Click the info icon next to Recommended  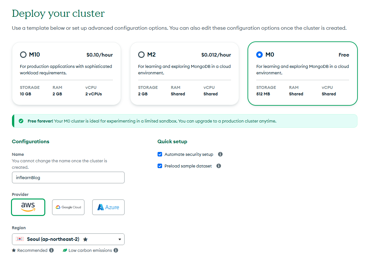click(51, 250)
